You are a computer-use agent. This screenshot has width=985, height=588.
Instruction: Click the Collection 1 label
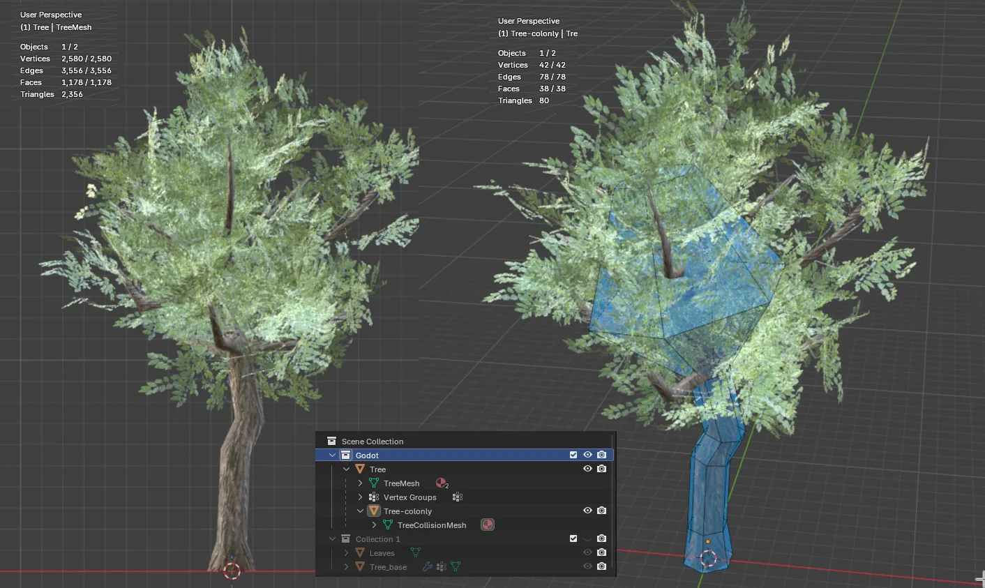377,539
